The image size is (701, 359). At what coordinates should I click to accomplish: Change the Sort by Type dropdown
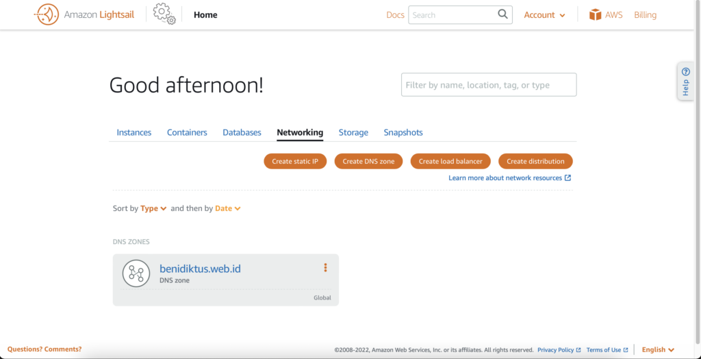(x=153, y=208)
